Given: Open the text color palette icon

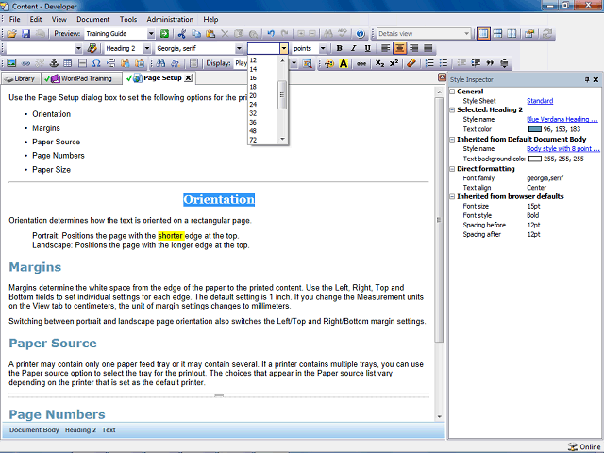Looking at the screenshot, I should pyautogui.click(x=329, y=63).
